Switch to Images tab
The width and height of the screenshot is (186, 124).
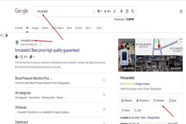pyautogui.click(x=35, y=28)
